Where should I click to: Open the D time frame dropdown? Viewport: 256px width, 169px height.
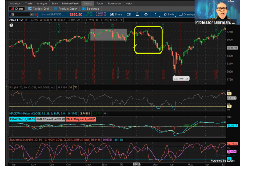pos(155,15)
